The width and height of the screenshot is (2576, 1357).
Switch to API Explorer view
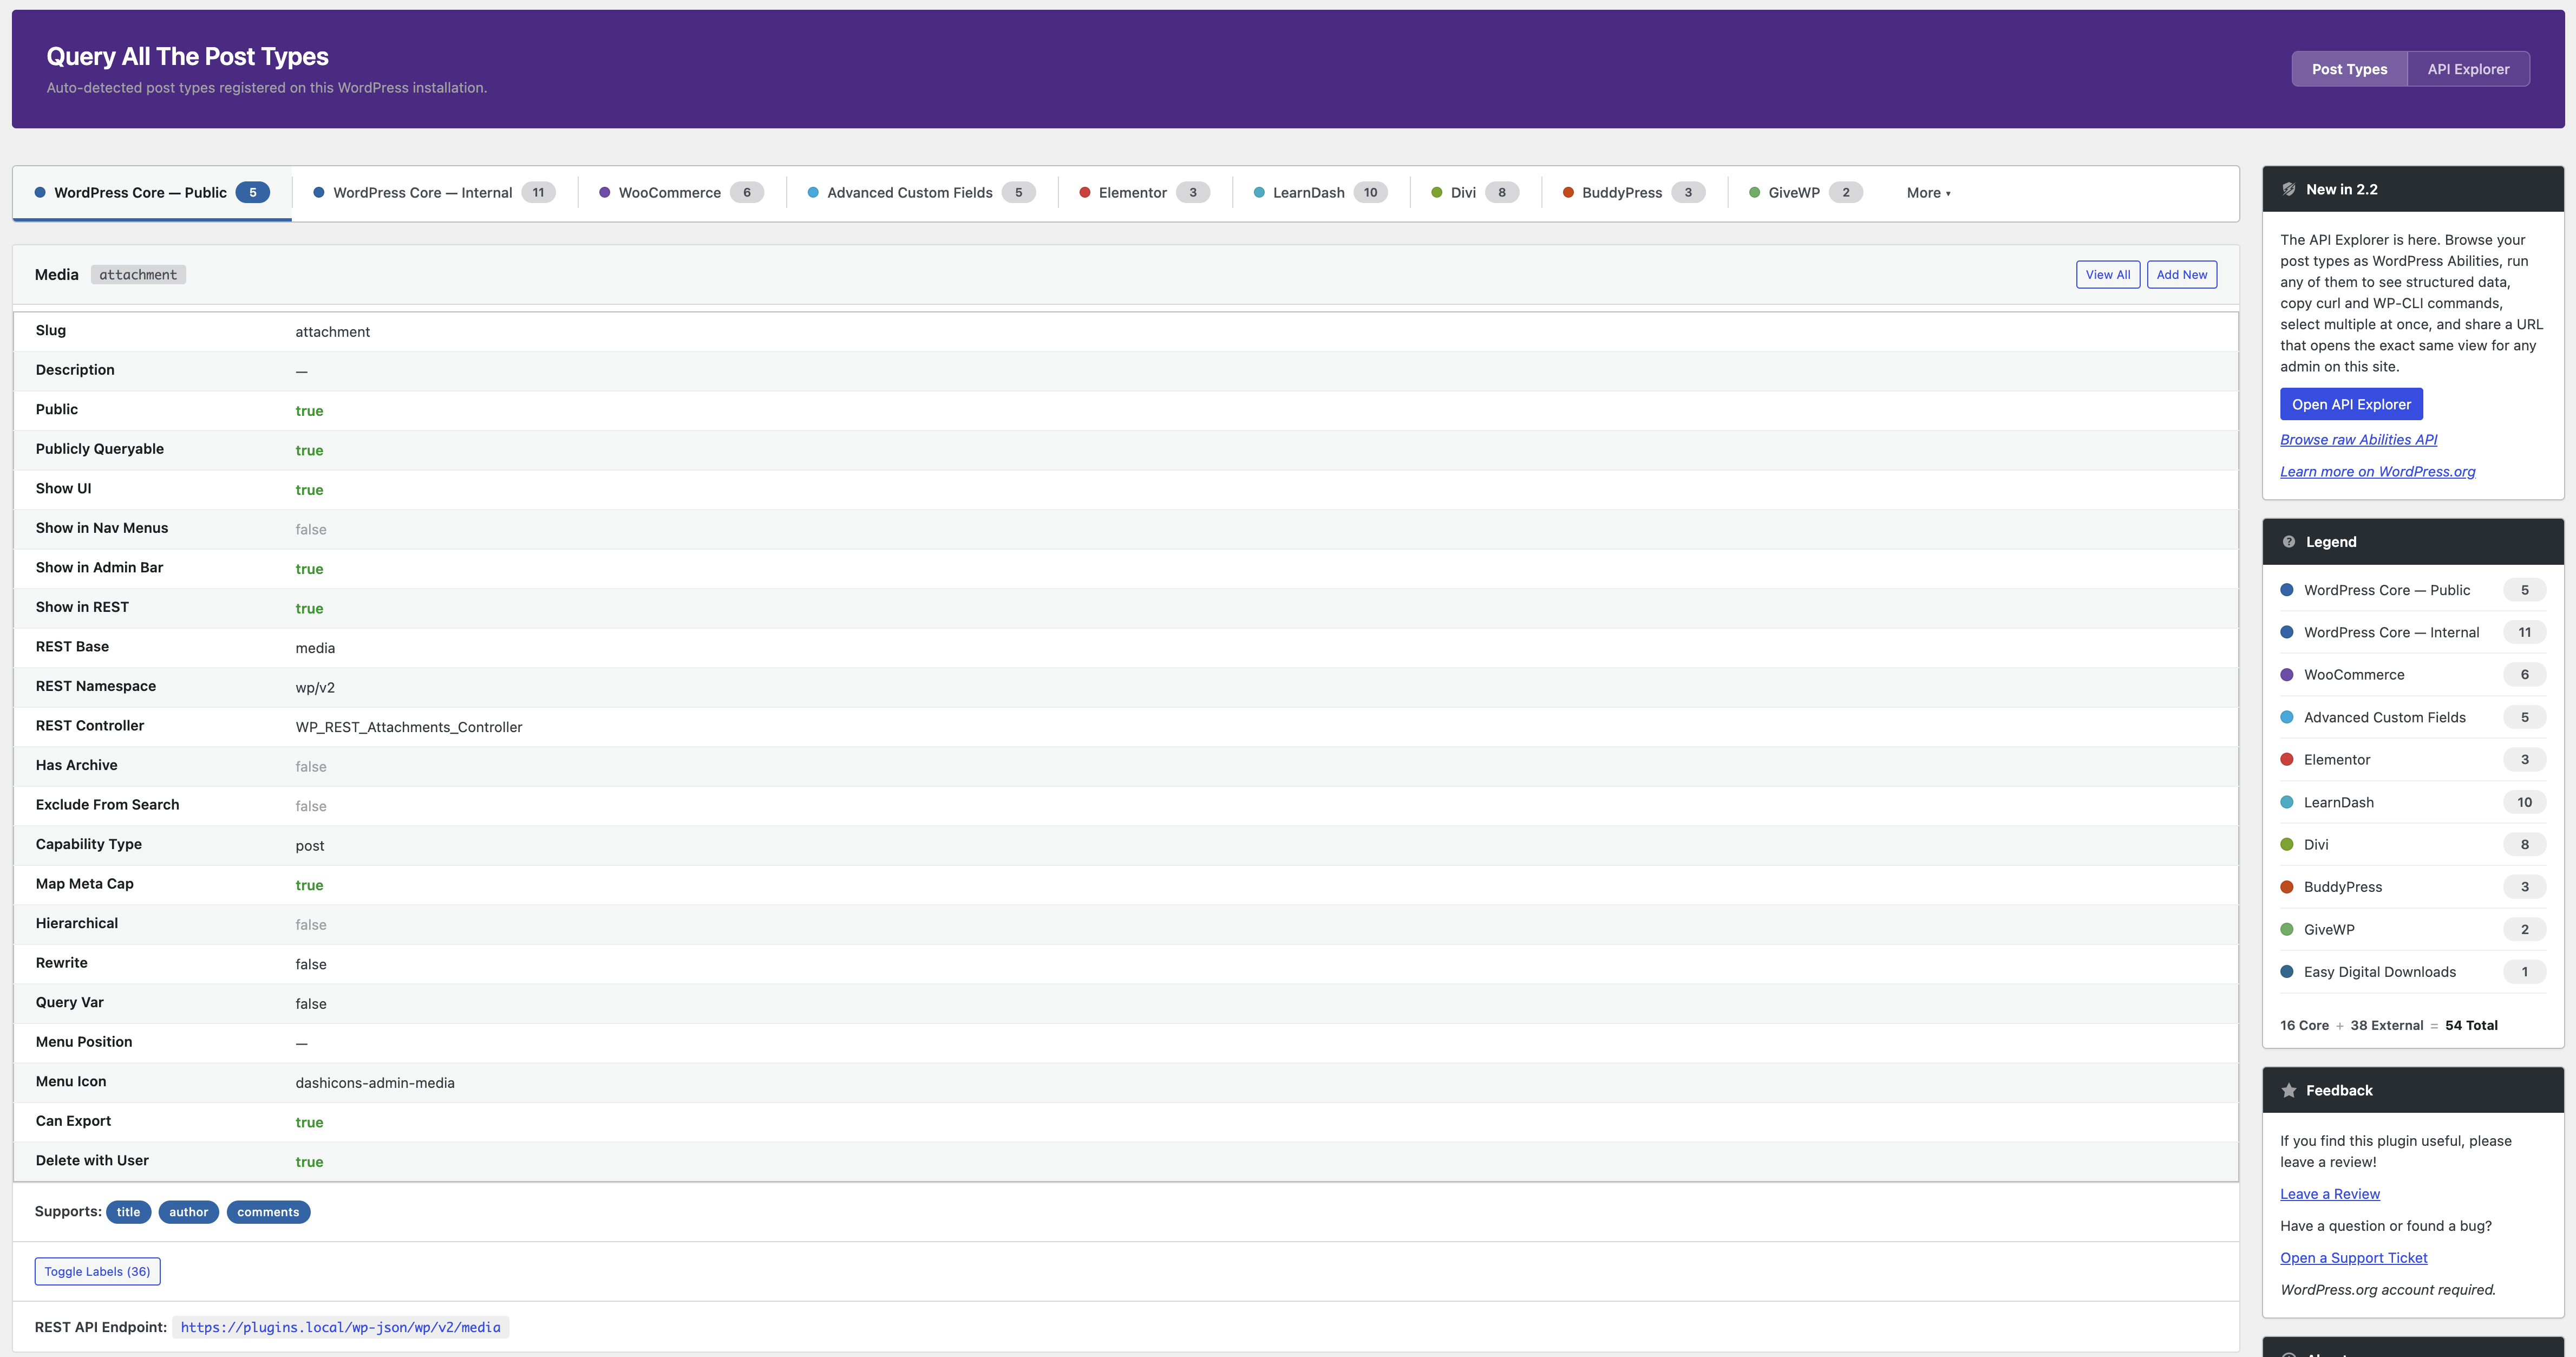(2467, 69)
